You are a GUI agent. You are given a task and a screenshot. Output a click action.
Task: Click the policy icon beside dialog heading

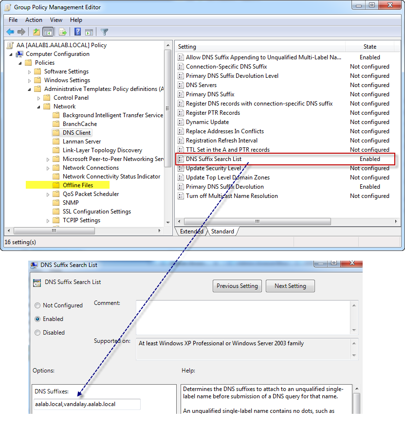tap(37, 283)
